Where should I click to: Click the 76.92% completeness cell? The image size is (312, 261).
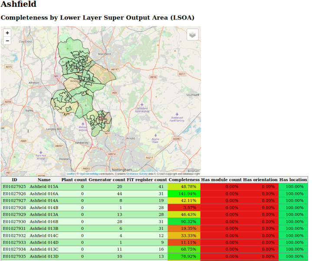tap(184, 256)
